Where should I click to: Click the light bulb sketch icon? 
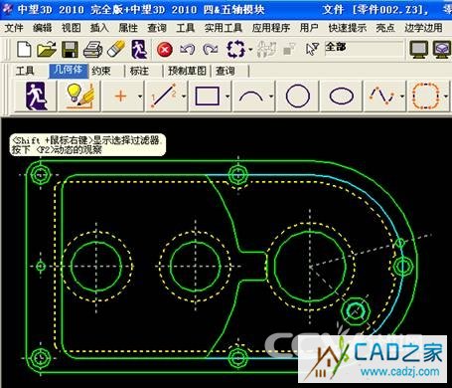[x=79, y=97]
